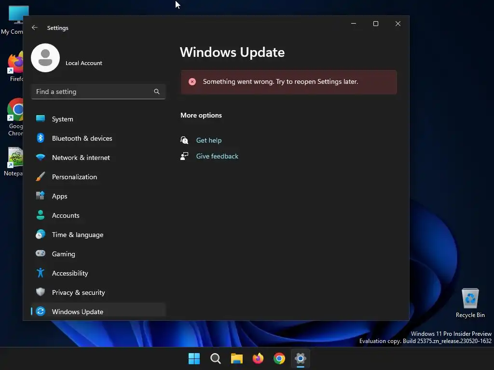Go back with the Settings back arrow
Screen dimensions: 494x370
coord(35,27)
